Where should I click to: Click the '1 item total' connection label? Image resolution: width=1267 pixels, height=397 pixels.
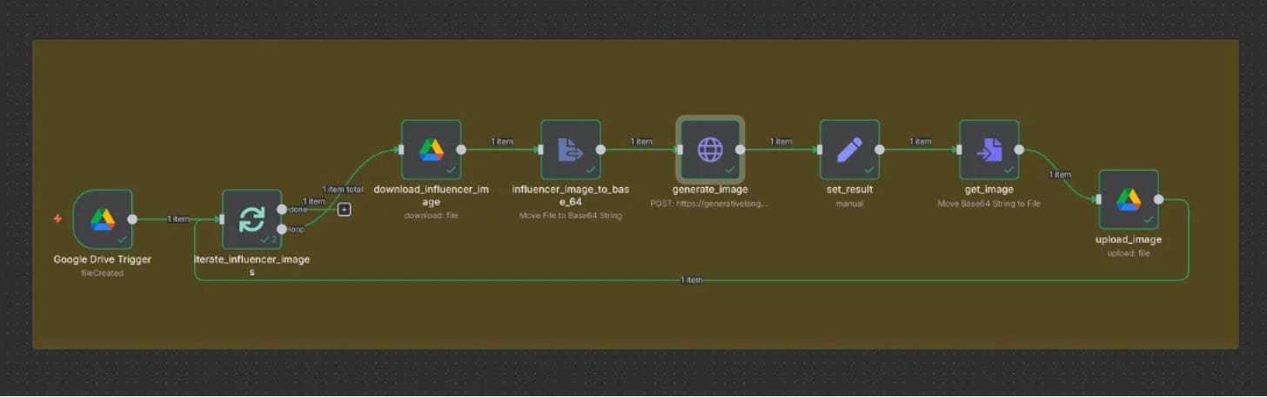(x=343, y=189)
